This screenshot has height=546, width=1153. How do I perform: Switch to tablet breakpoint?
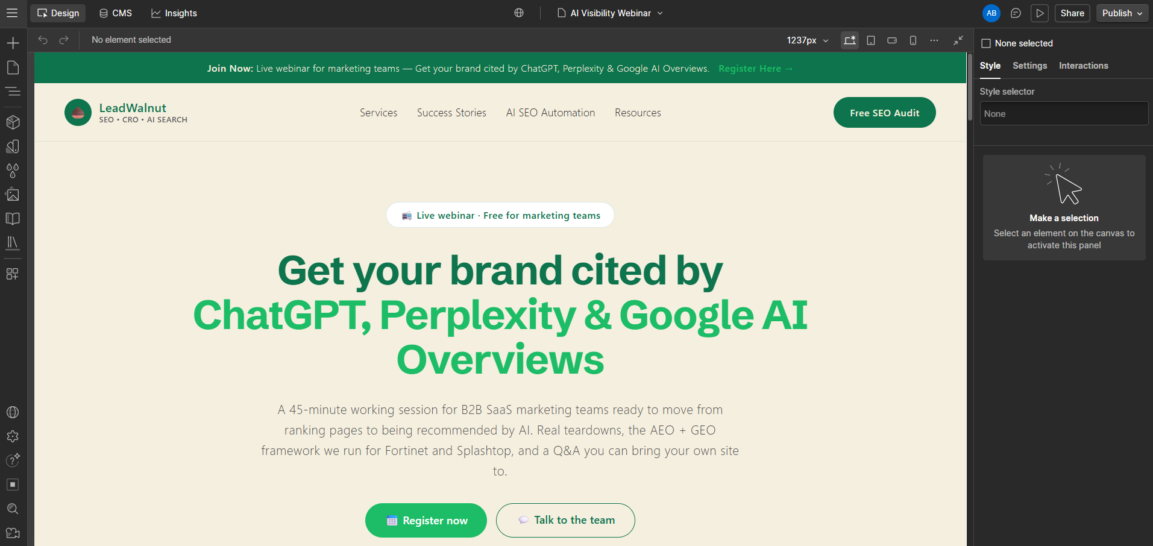point(871,40)
